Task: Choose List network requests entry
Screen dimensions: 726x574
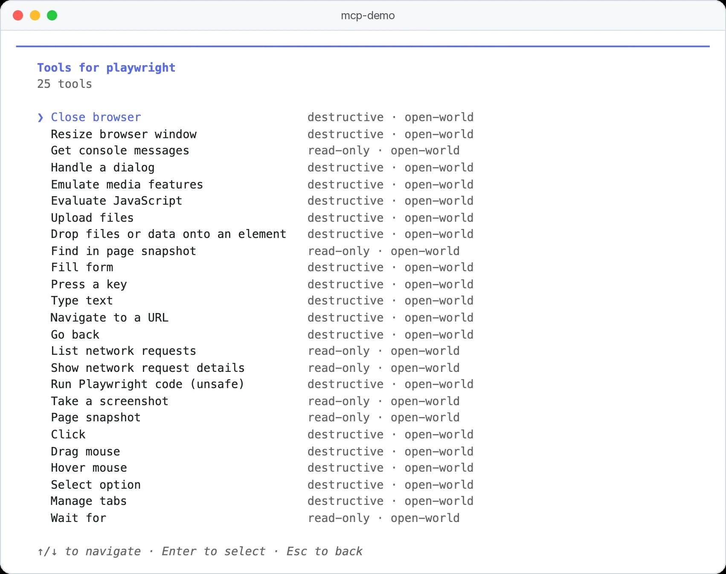Action: click(x=256, y=351)
